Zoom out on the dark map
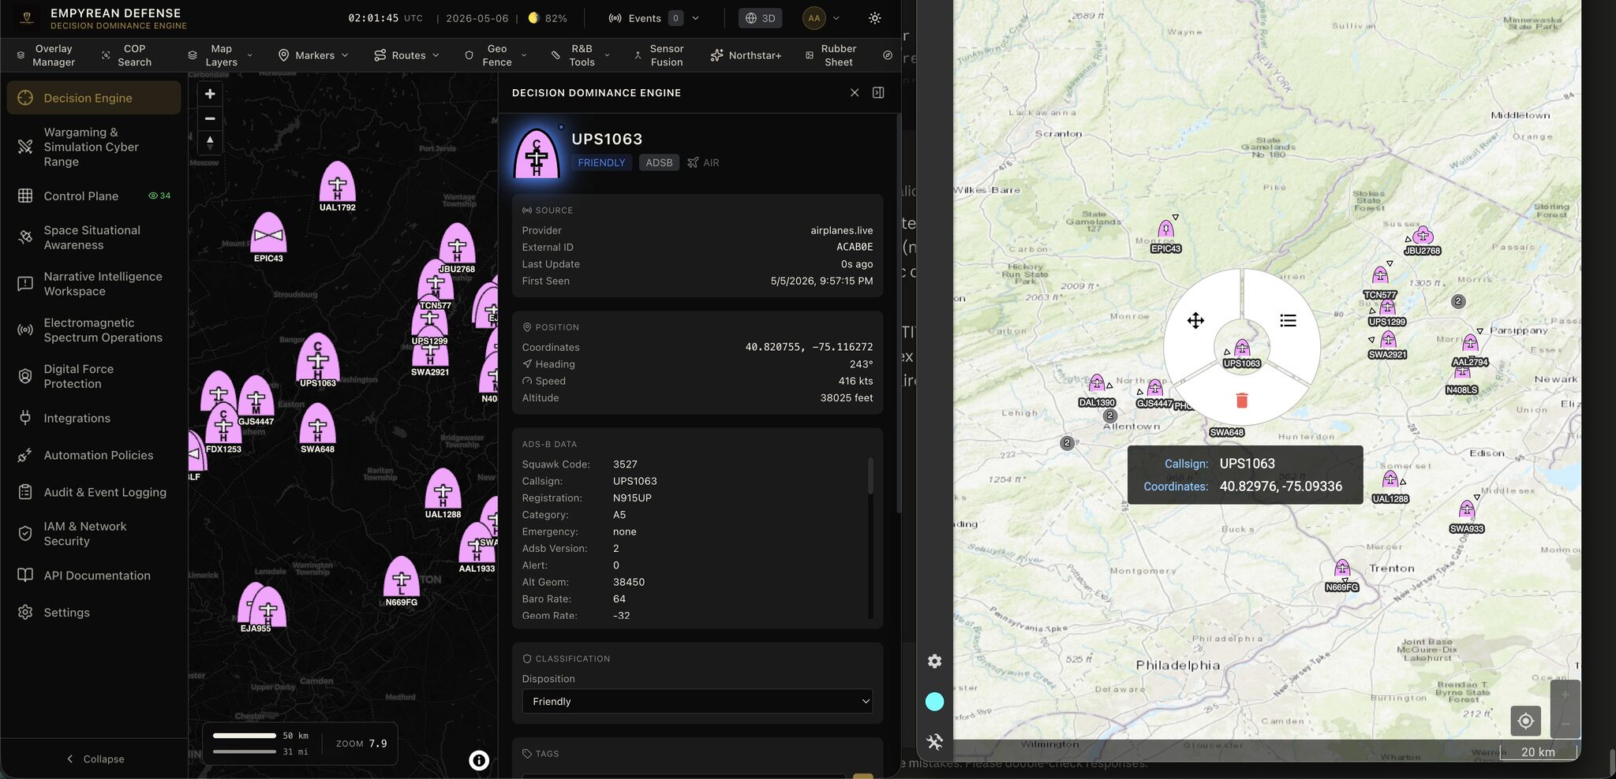 pyautogui.click(x=210, y=118)
